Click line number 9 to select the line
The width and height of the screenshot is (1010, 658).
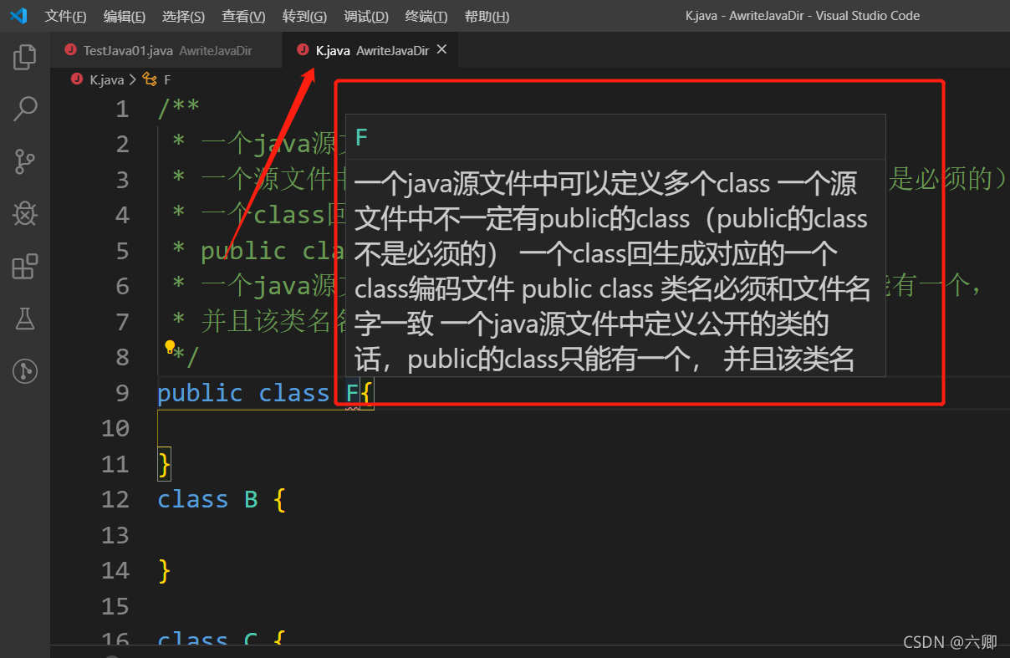click(121, 393)
